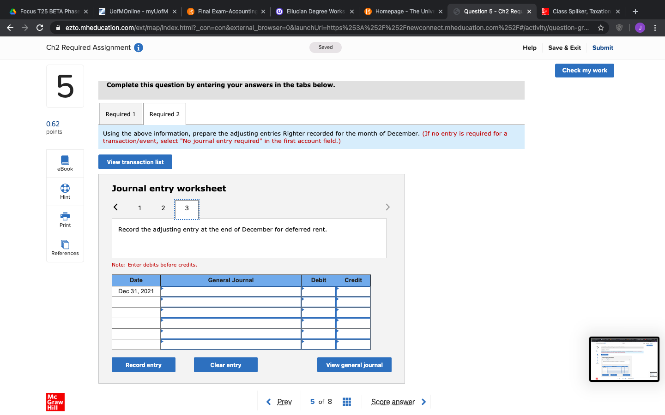Click the Clear entry button
665x415 pixels.
pos(226,365)
